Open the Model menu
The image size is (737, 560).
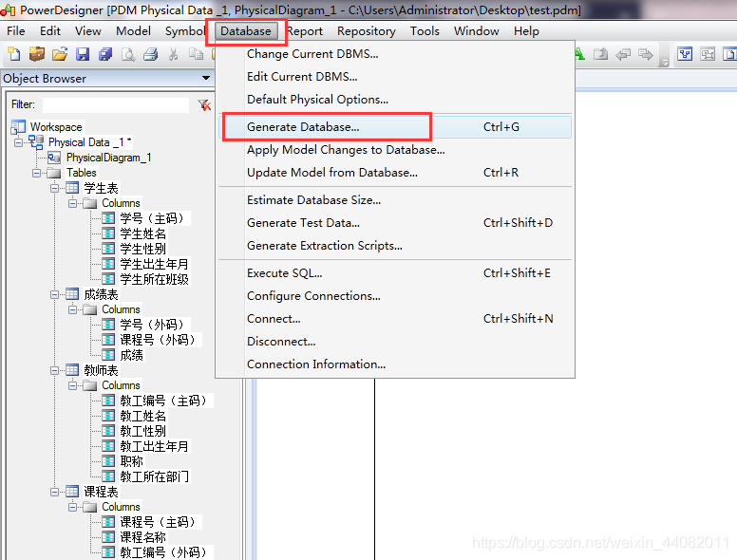(x=134, y=31)
